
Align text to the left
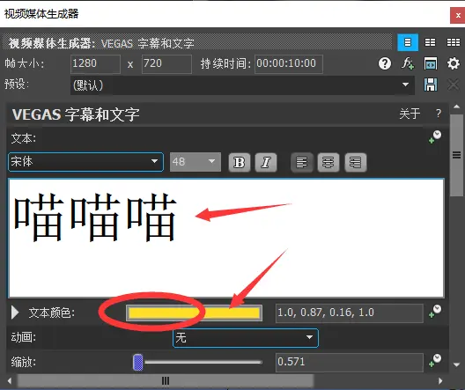point(301,162)
